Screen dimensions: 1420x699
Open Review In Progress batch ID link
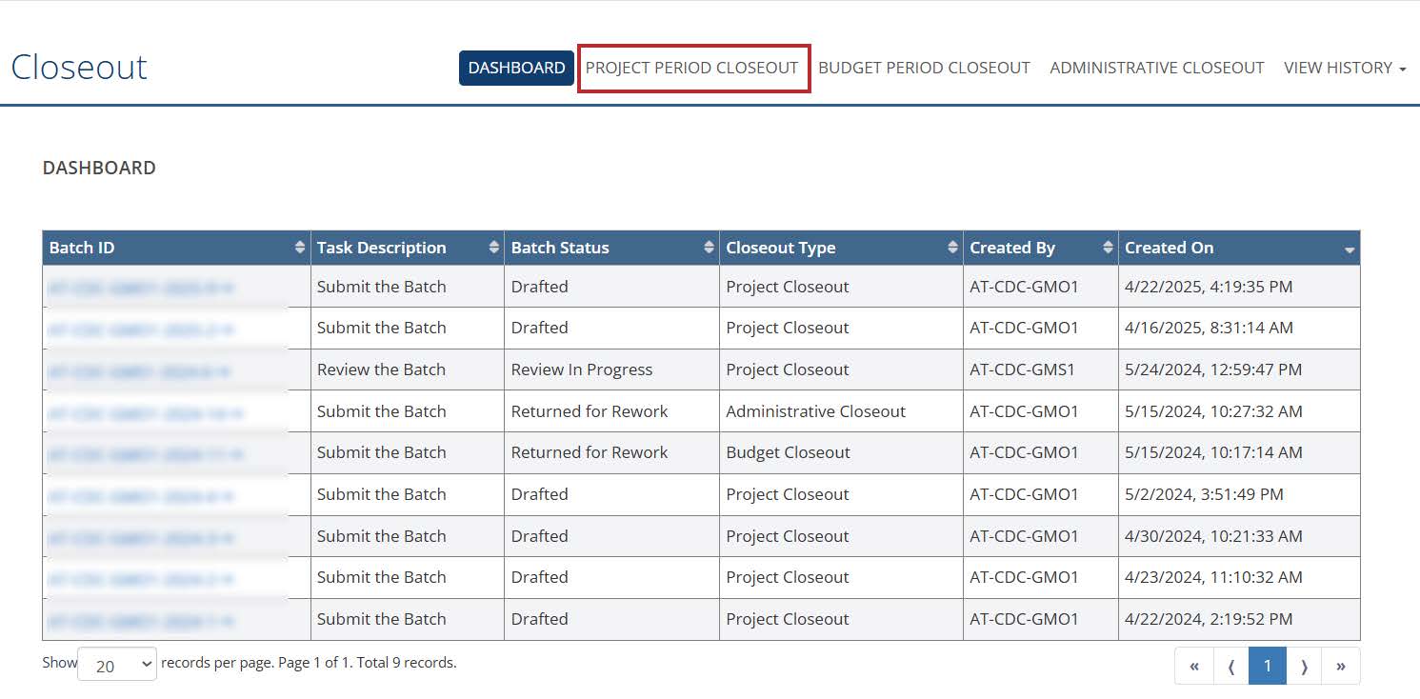(x=141, y=369)
